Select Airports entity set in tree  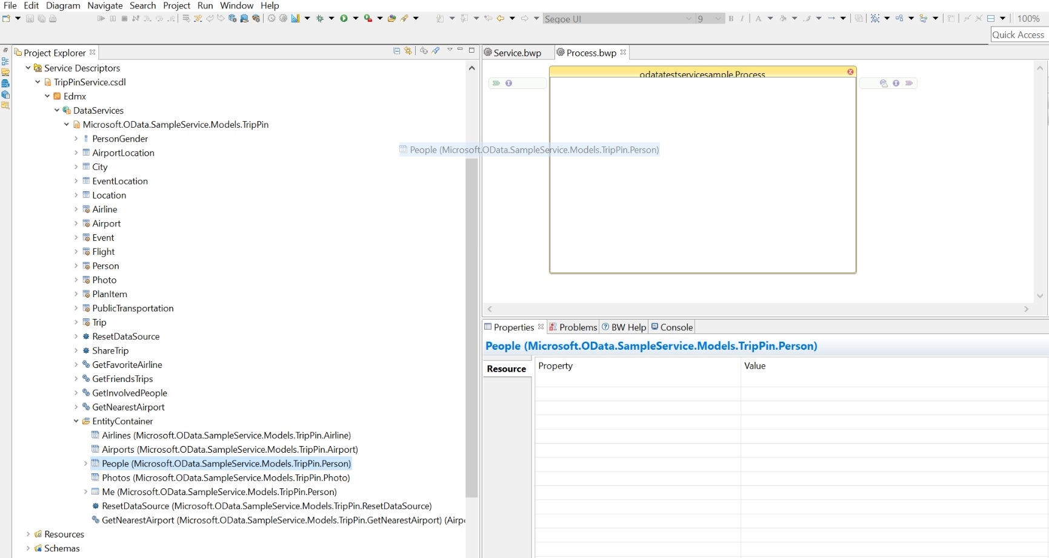230,450
